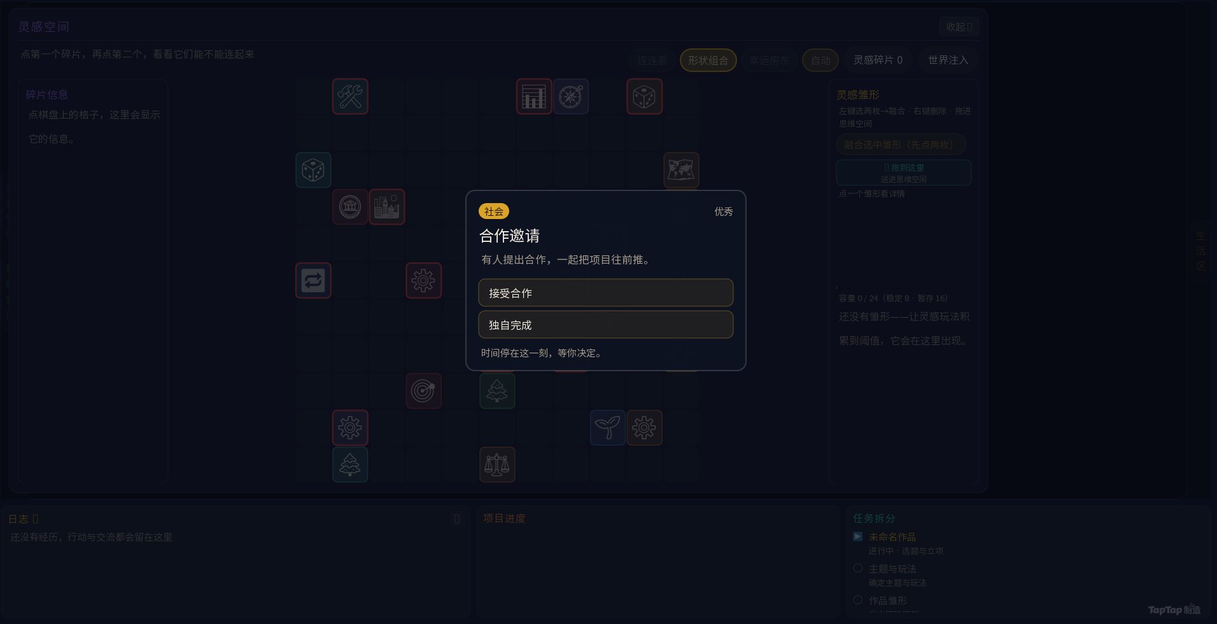Click the 灵感碎片 0 counter
Viewport: 1217px width, 624px height.
tap(878, 60)
